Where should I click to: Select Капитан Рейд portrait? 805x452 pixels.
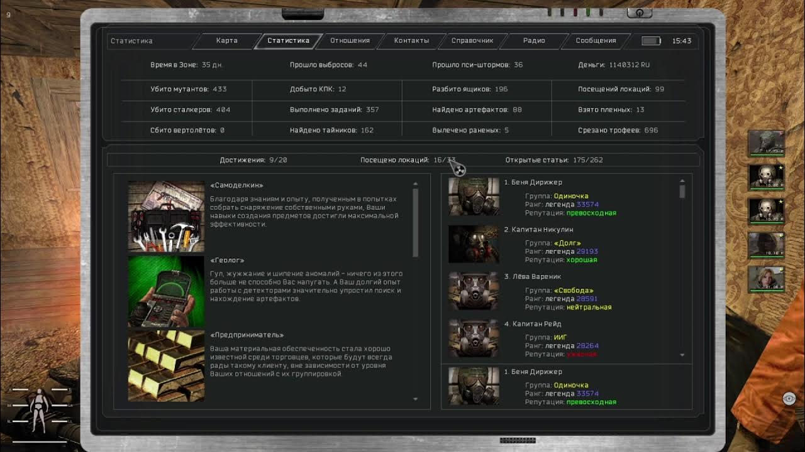coord(474,338)
